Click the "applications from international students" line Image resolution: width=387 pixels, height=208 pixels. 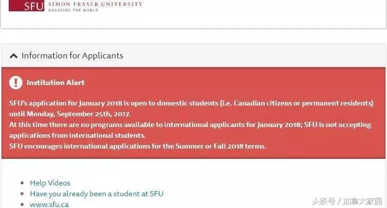coord(78,136)
